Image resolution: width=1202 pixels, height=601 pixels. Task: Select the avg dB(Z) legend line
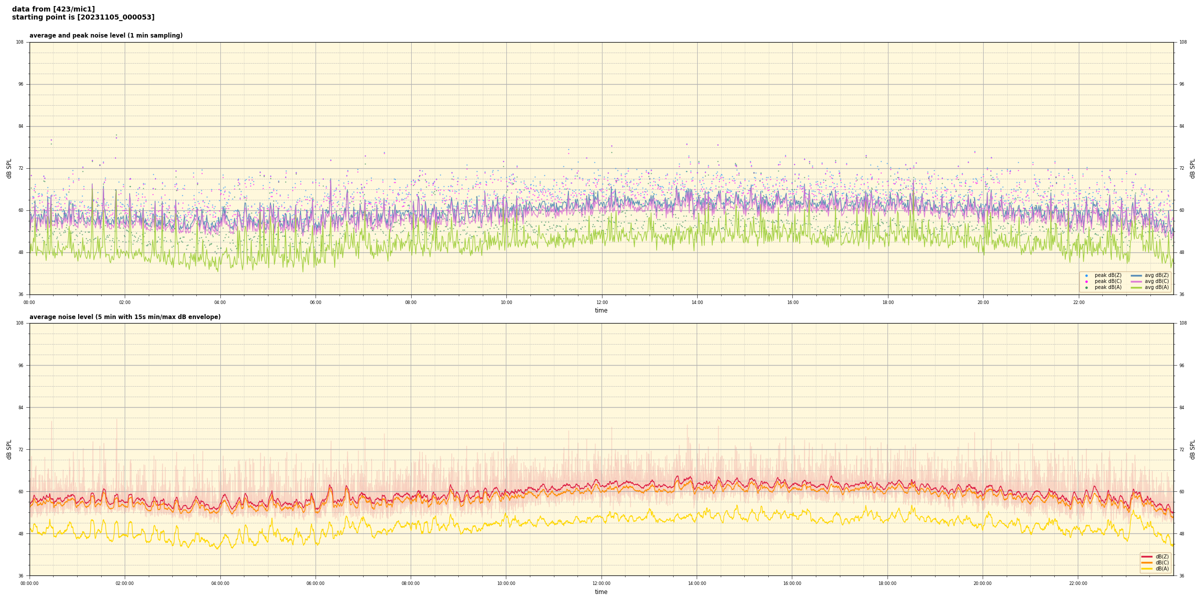pyautogui.click(x=1136, y=275)
